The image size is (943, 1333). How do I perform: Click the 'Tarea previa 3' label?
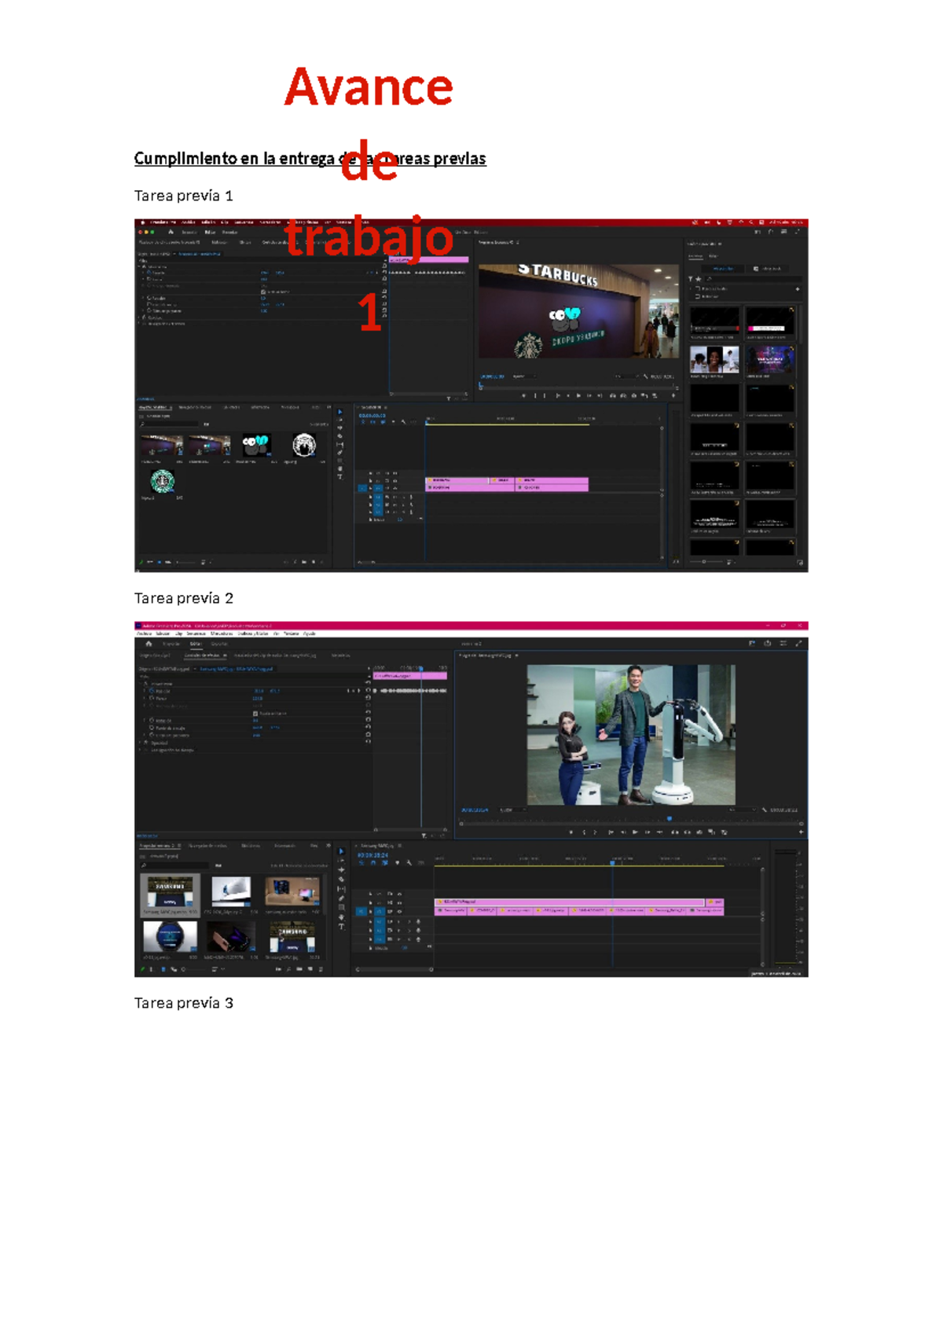183,1003
